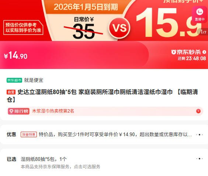This screenshot has width=208, height=176.
Task: Click the 排行榜 trophy badge
Action: click(x=19, y=111)
